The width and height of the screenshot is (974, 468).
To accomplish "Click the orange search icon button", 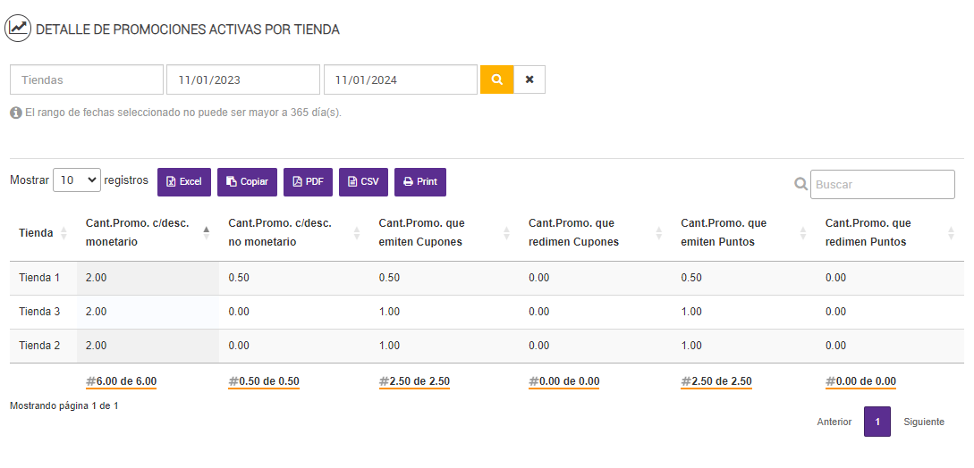I will click(496, 79).
